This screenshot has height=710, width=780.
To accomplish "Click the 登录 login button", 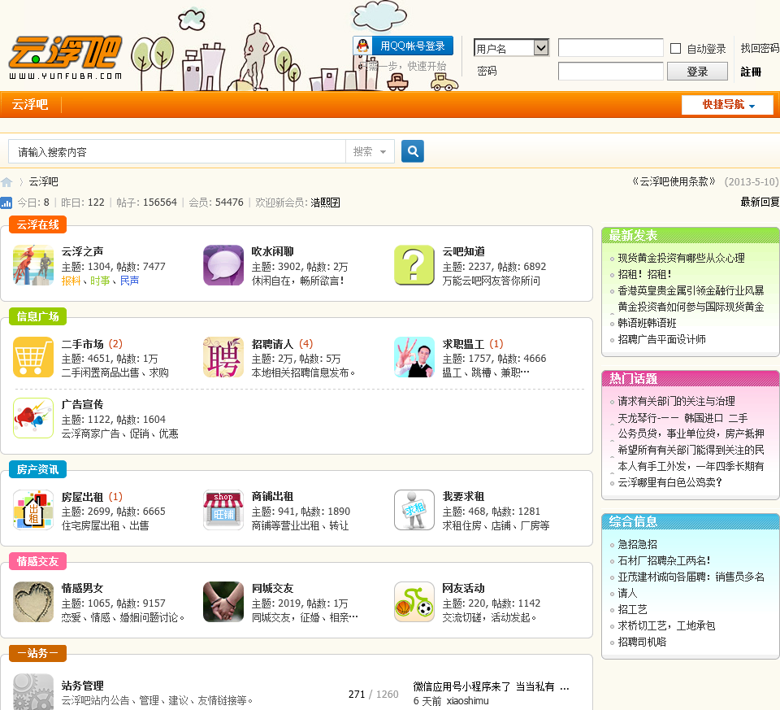I will [x=697, y=72].
